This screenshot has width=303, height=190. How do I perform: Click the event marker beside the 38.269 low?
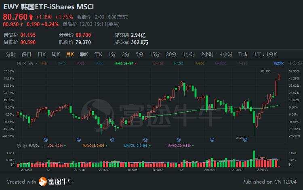pyautogui.click(x=245, y=140)
